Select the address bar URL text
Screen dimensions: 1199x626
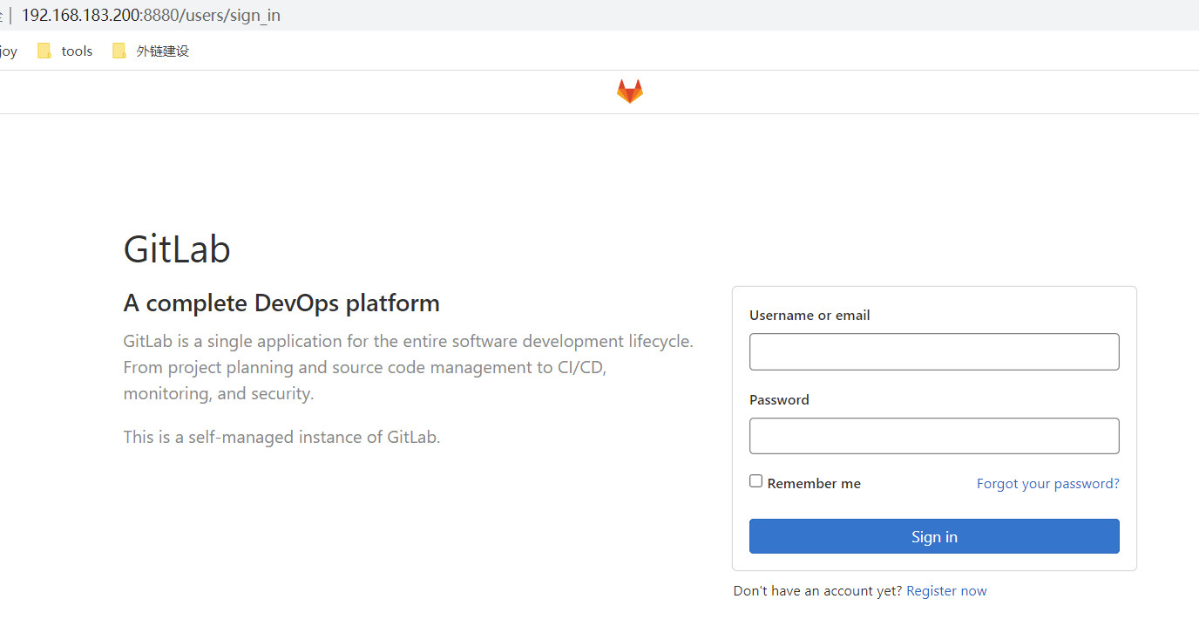click(151, 15)
